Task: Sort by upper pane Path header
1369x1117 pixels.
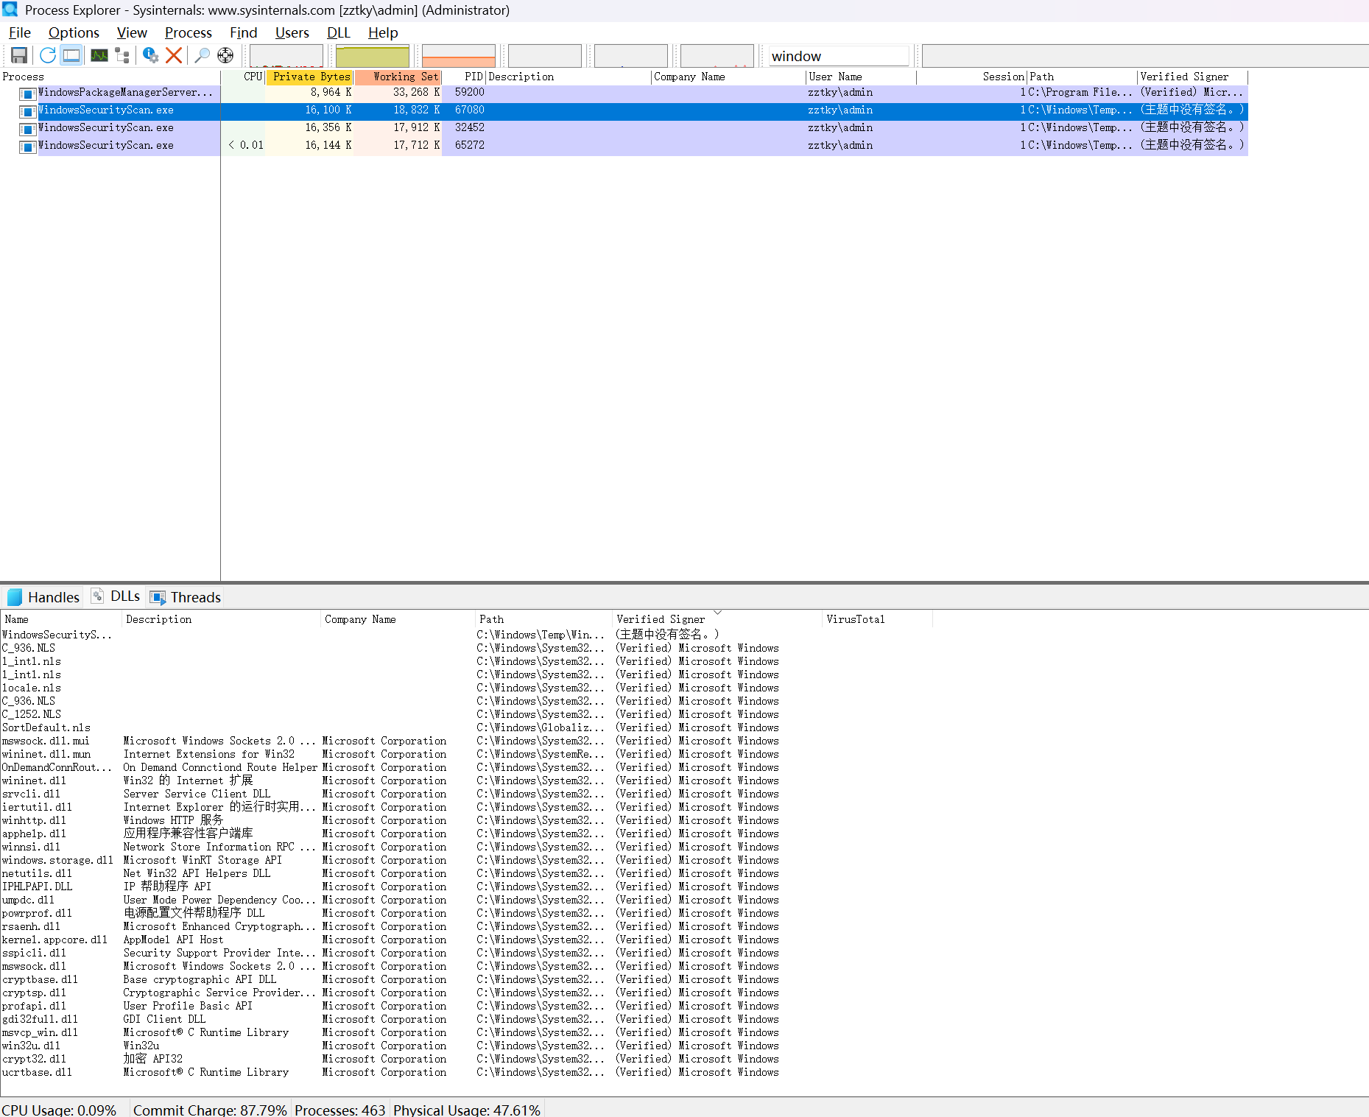Action: (x=1083, y=77)
